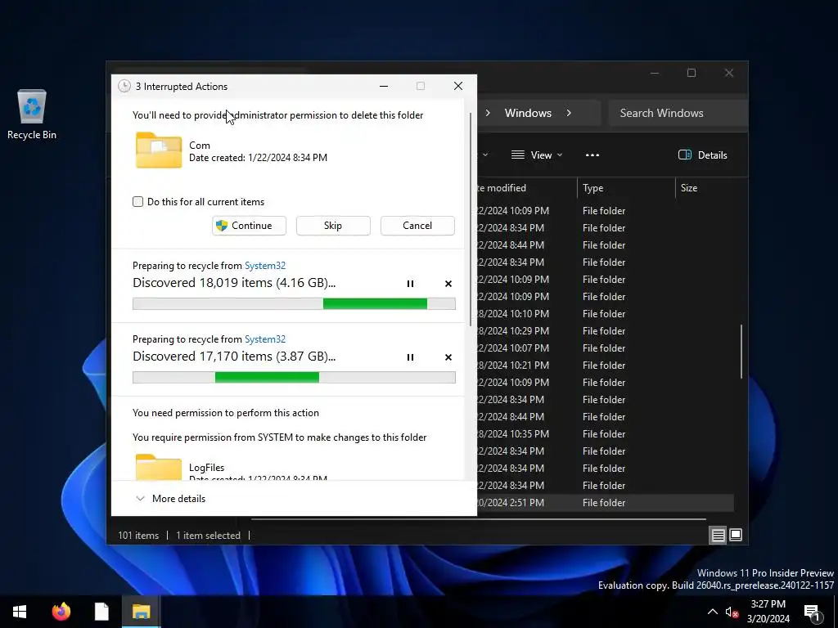
Task: Click the 17,170 items green progress bar
Action: (x=294, y=378)
